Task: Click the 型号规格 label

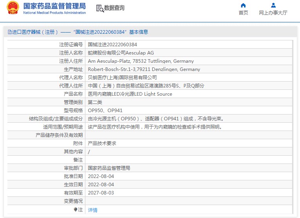Action: pos(73,110)
